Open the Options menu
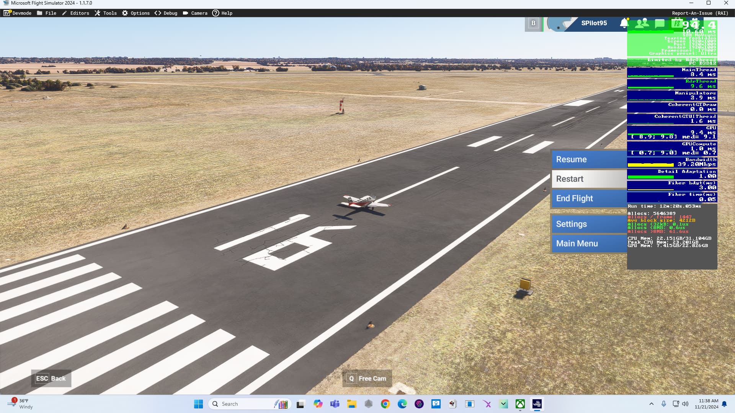735x413 pixels. (136, 13)
